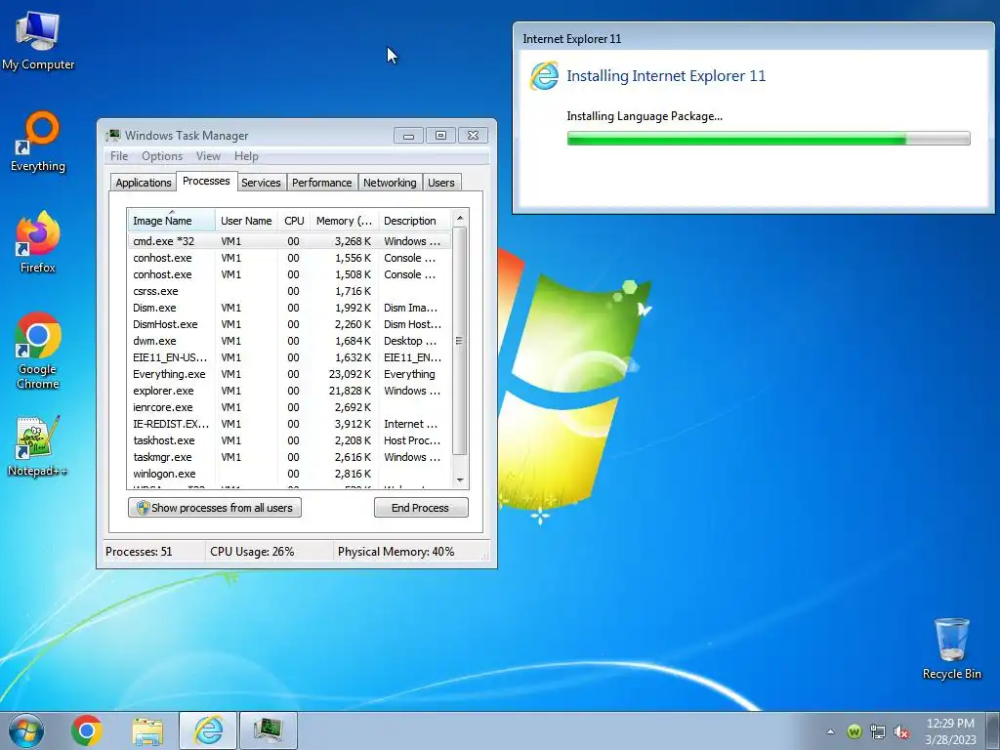Click the Physical Memory: 40% status
Viewport: 1000px width, 750px height.
coord(396,552)
